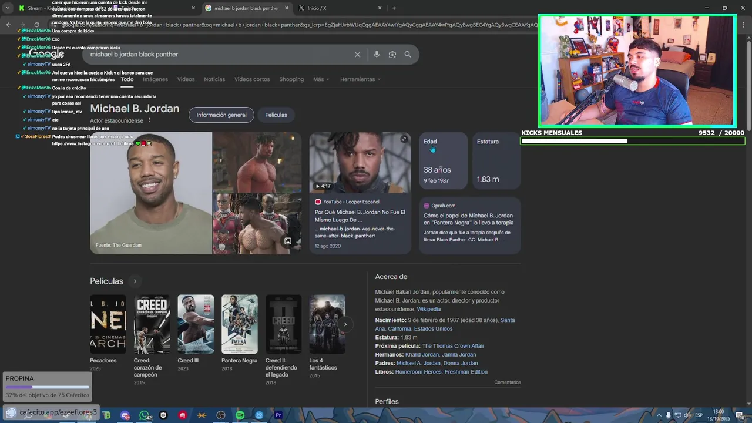Switch to the Inicio / X browser tab

click(338, 8)
